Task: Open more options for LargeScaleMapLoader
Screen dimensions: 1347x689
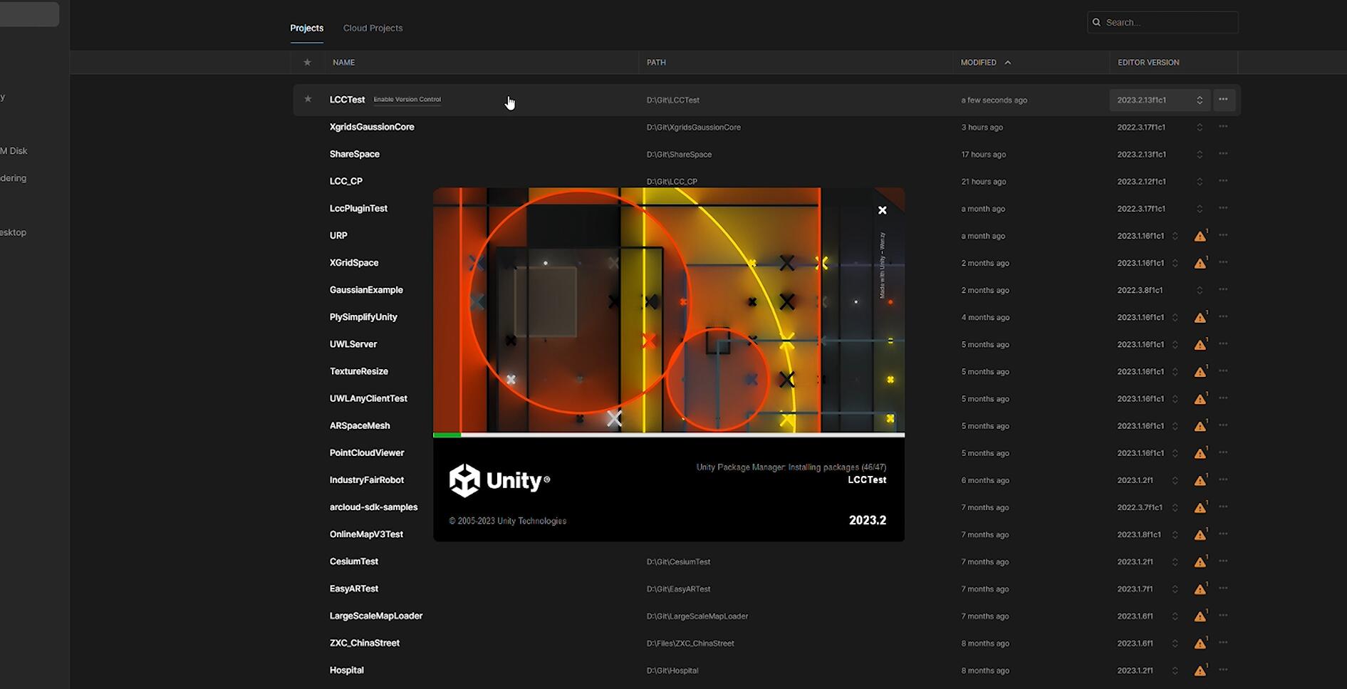Action: (x=1223, y=615)
